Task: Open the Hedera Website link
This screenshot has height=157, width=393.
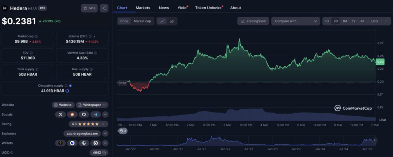Action: click(x=63, y=105)
